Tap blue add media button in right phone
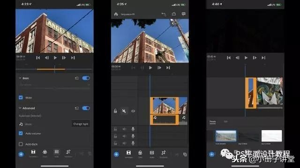This screenshot has height=168, width=300. [211, 154]
